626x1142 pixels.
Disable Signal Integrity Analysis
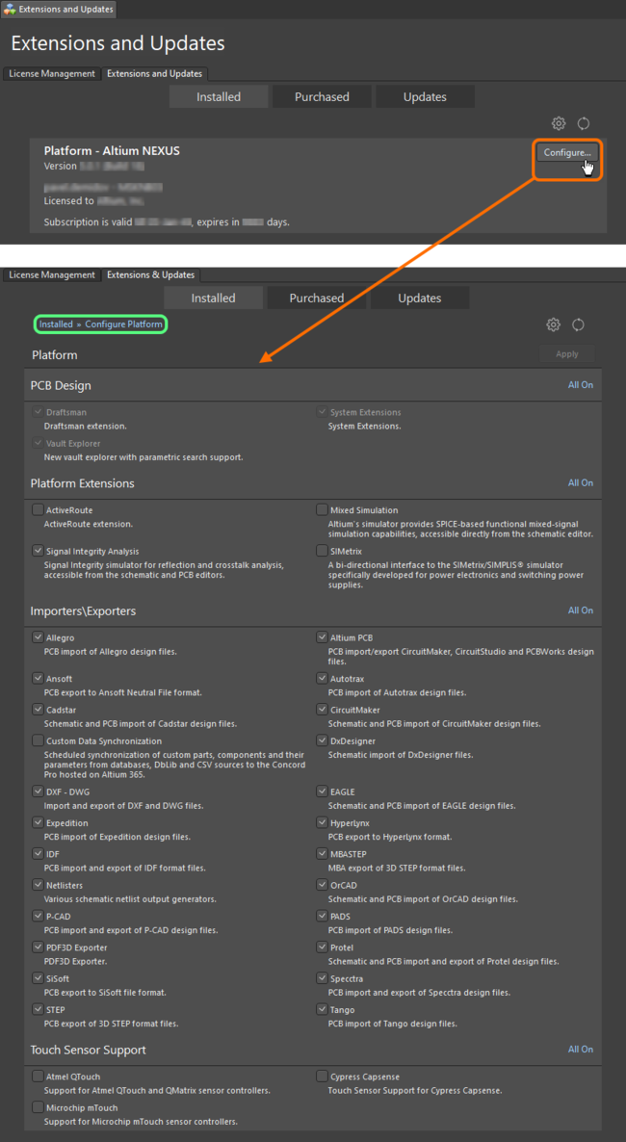tap(37, 551)
